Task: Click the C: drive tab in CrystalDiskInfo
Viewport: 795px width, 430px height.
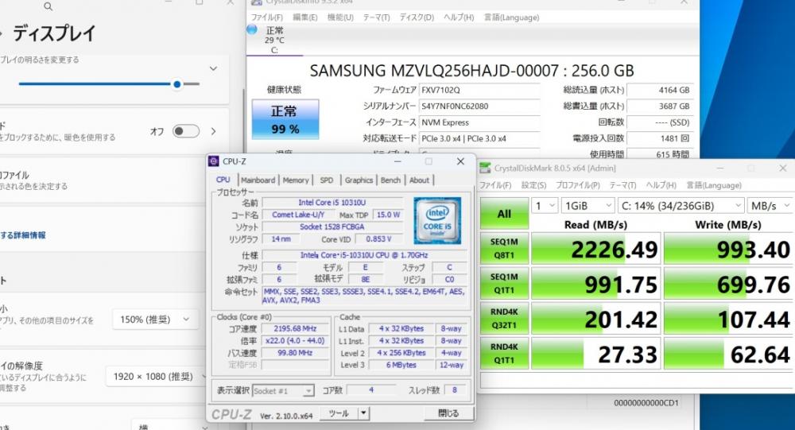Action: tap(274, 41)
